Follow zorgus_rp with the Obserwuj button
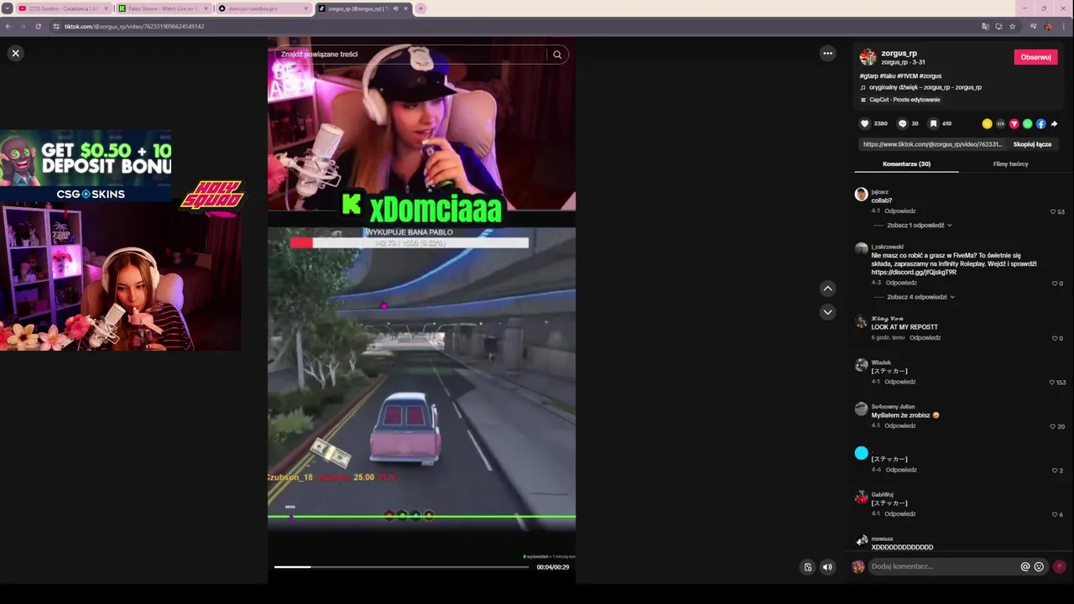Image resolution: width=1074 pixels, height=604 pixels. (x=1035, y=57)
